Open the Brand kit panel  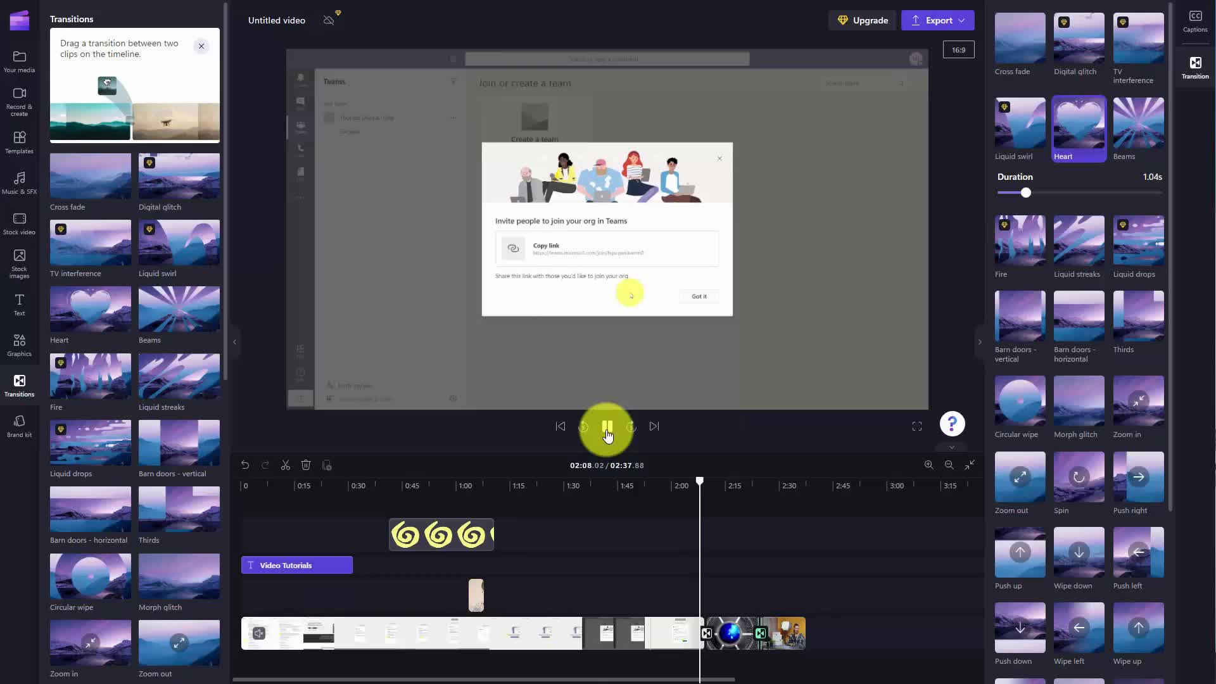coord(19,426)
